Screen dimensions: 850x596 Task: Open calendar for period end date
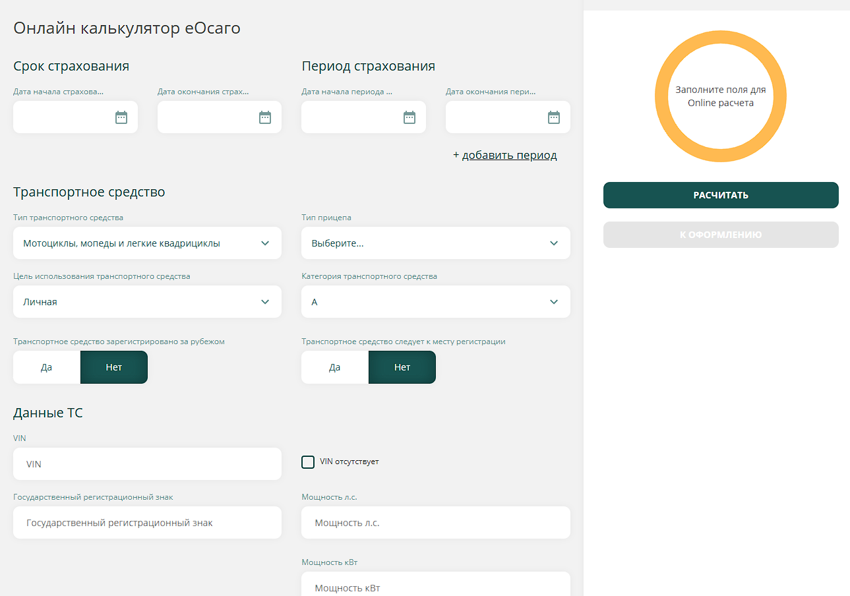point(554,117)
